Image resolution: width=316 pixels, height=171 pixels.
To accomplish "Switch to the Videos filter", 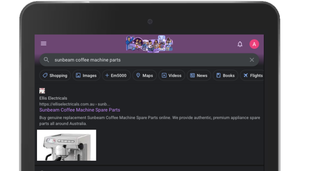I will tap(172, 75).
